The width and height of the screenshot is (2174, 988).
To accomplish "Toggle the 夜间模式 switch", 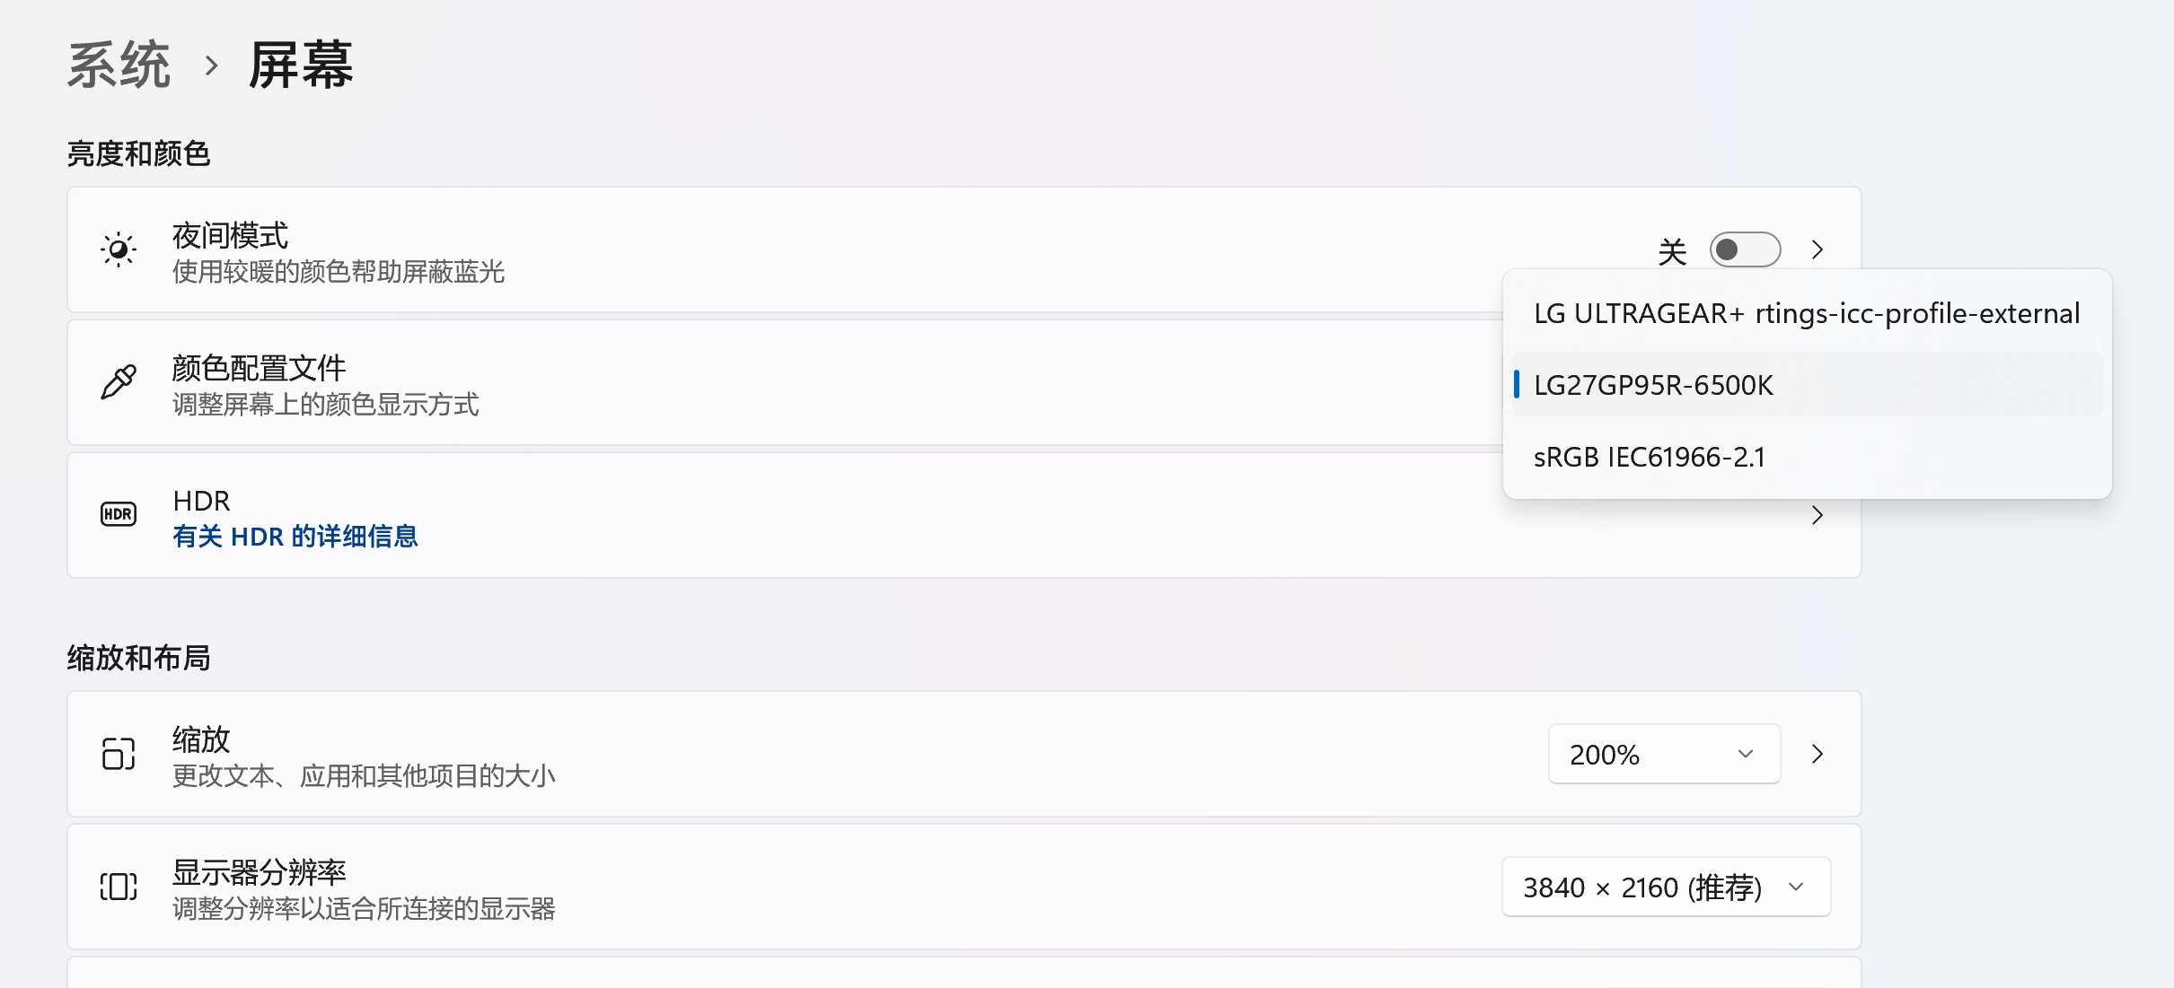I will pyautogui.click(x=1745, y=249).
